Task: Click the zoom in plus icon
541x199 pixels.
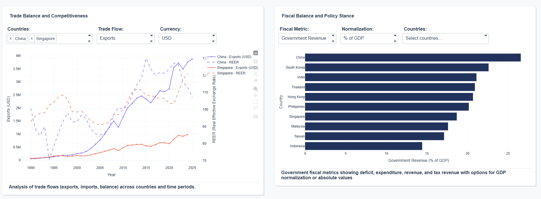Action: tap(256, 61)
